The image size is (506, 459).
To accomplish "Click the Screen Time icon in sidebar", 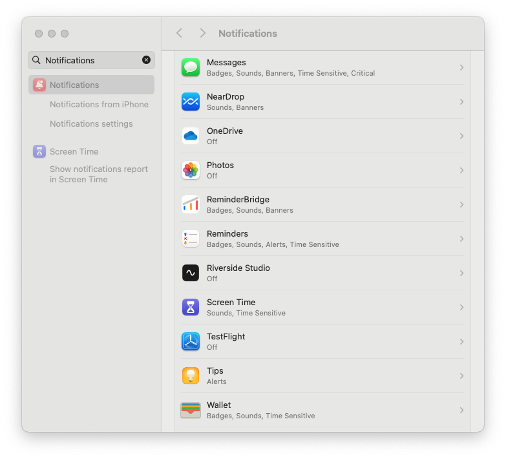I will [39, 151].
